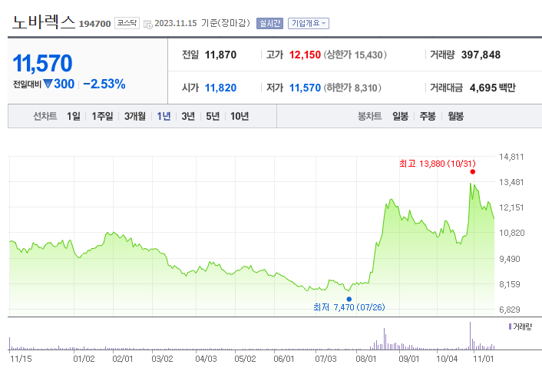Click the 01/02 x-axis date label
542x381 pixels.
(x=84, y=359)
